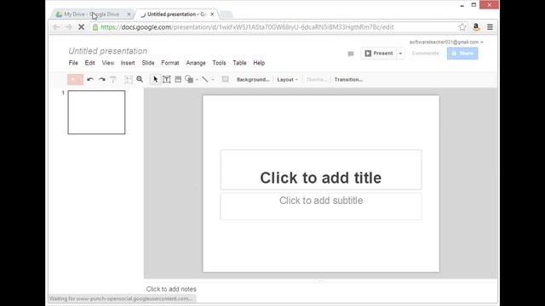Click the comment bubble icon by Present
The height and width of the screenshot is (306, 545).
pyautogui.click(x=351, y=54)
